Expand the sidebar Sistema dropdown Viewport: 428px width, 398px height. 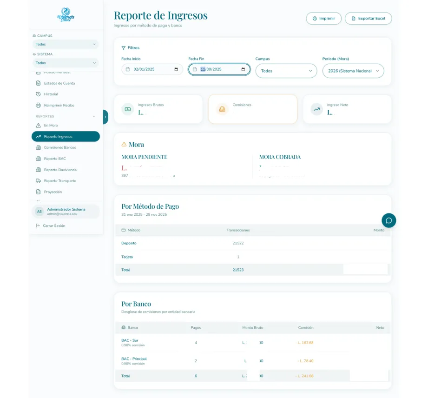tap(66, 63)
